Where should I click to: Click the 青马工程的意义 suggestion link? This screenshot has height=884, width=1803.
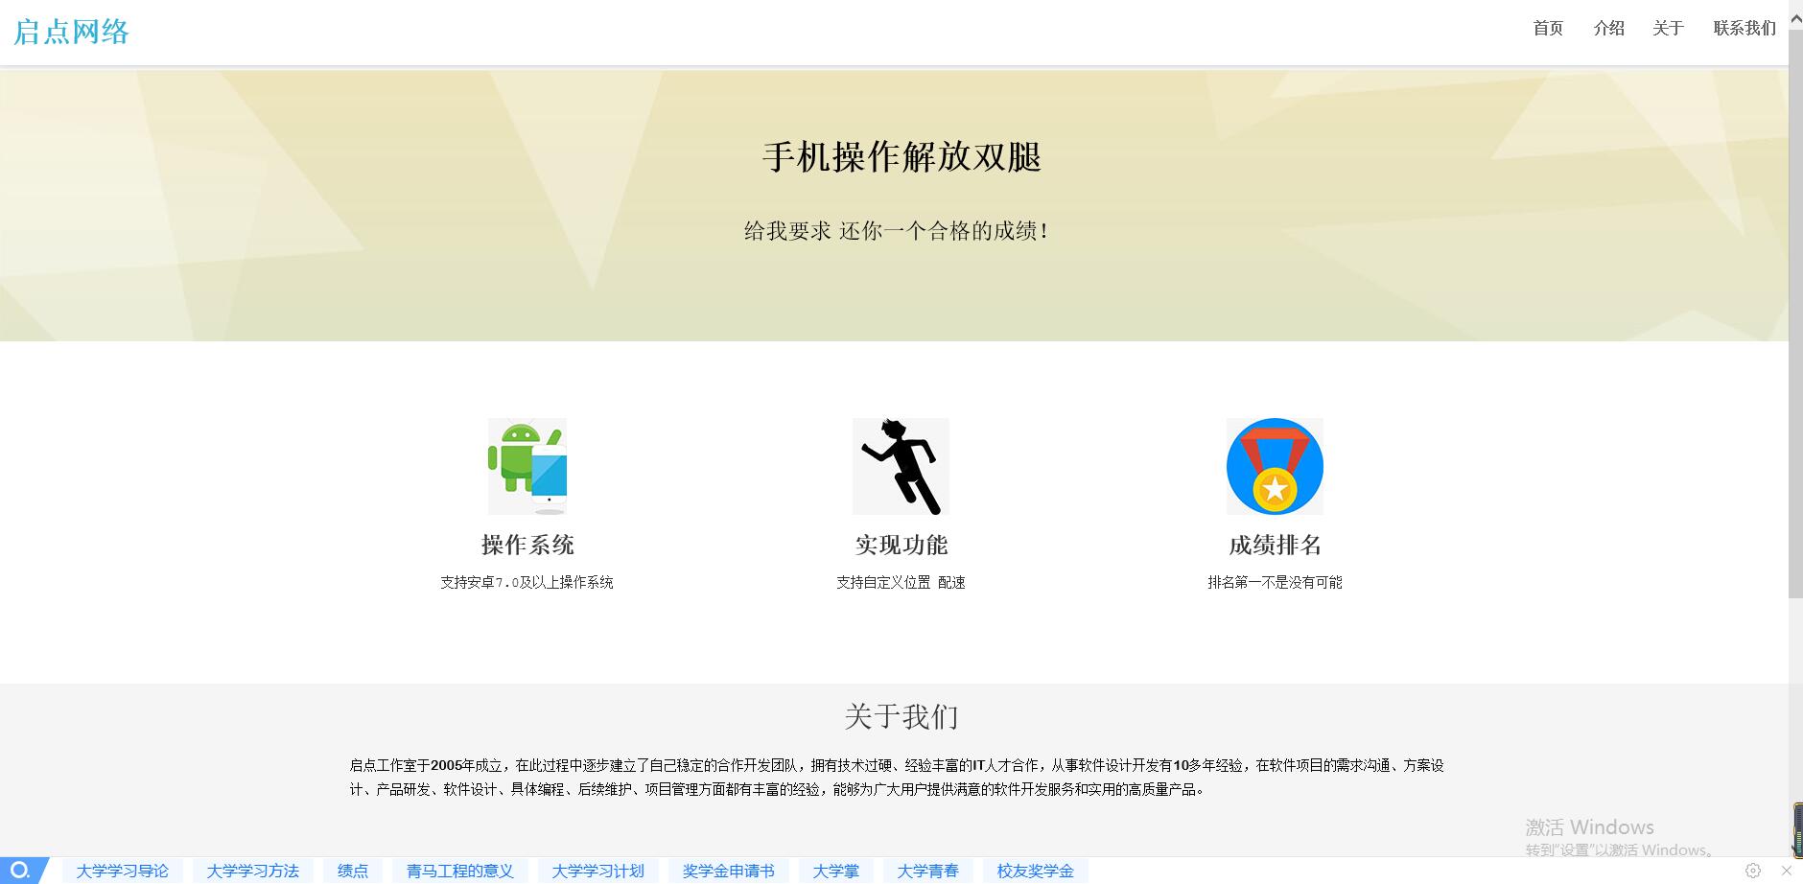(x=459, y=871)
